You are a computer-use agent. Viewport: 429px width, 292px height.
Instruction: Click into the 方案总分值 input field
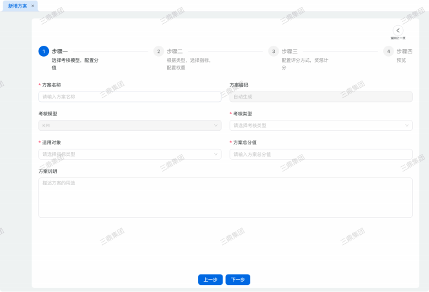(x=321, y=154)
